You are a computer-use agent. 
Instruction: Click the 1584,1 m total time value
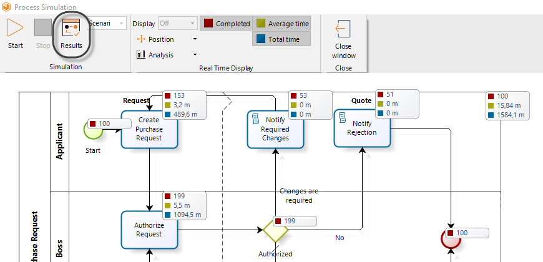coord(511,115)
